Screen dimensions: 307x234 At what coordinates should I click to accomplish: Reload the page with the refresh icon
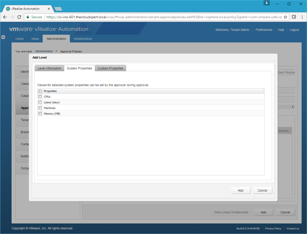coord(19,17)
